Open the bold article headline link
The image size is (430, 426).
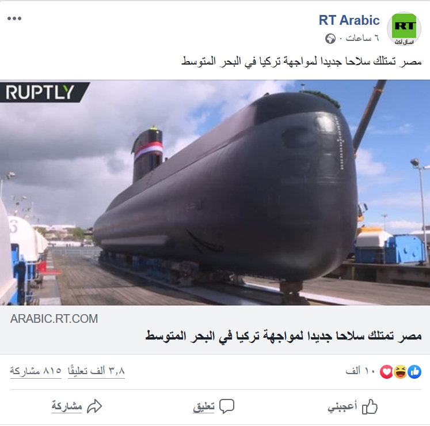coord(283,336)
